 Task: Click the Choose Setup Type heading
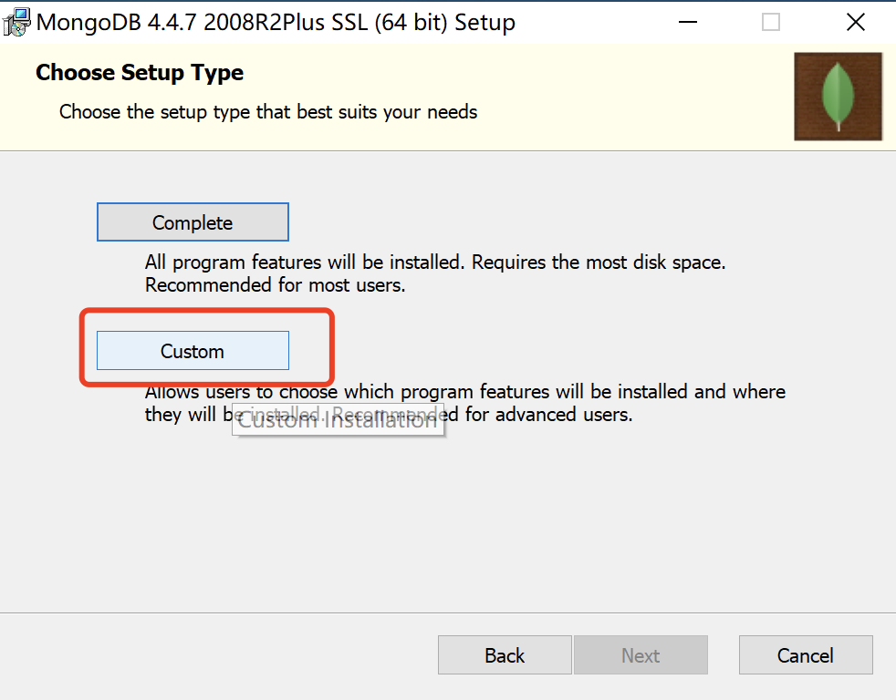tap(140, 73)
